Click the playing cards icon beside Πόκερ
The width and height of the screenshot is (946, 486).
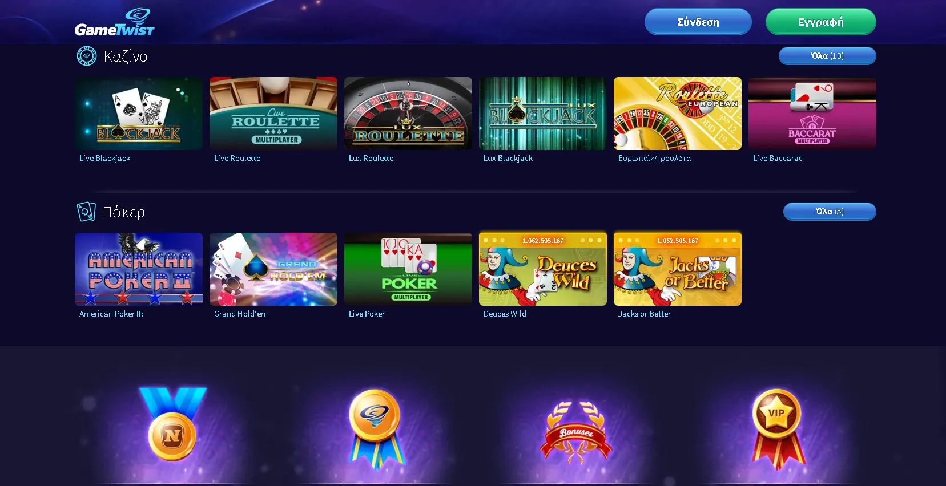(x=86, y=212)
